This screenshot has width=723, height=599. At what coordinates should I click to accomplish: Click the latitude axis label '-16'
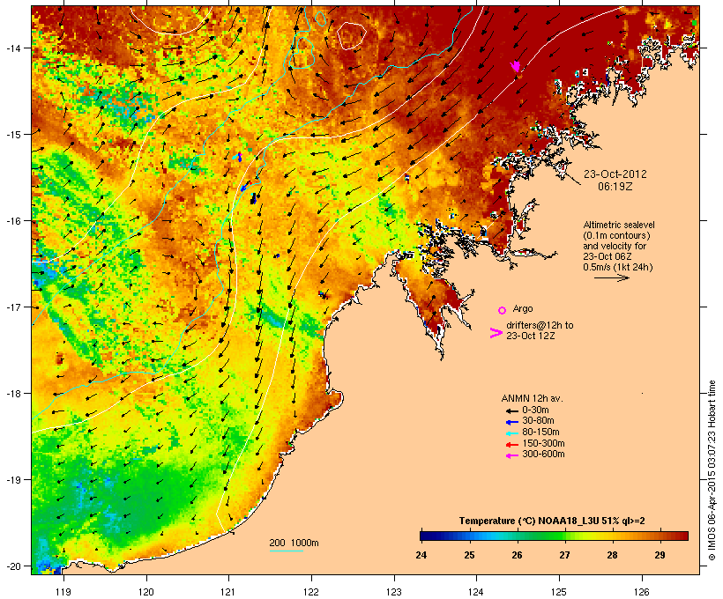[x=13, y=221]
